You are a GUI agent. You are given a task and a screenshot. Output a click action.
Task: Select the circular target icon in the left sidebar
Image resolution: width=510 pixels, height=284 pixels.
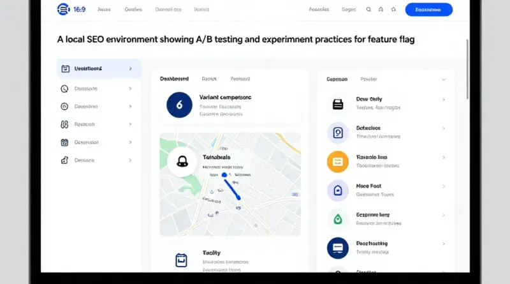64,107
